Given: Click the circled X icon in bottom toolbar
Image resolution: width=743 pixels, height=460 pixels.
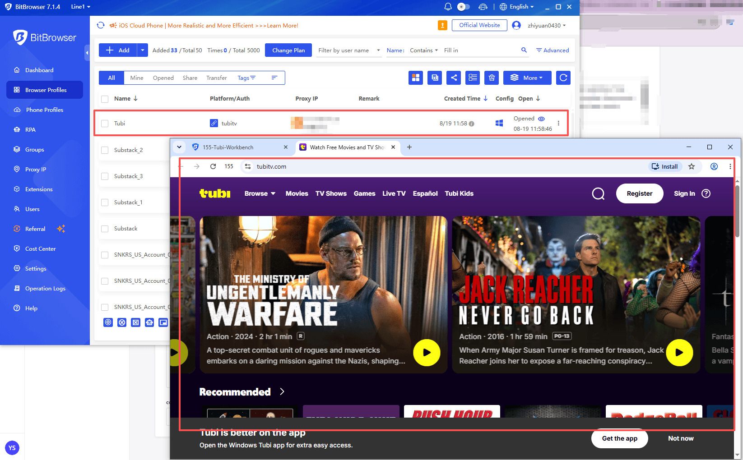Looking at the screenshot, I should (122, 322).
